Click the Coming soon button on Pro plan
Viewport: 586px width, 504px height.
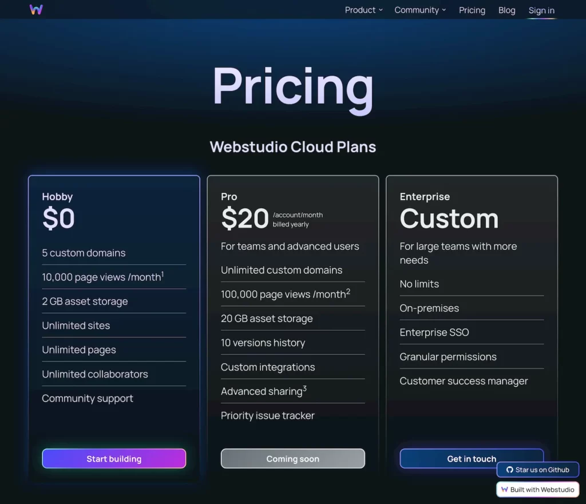(292, 458)
